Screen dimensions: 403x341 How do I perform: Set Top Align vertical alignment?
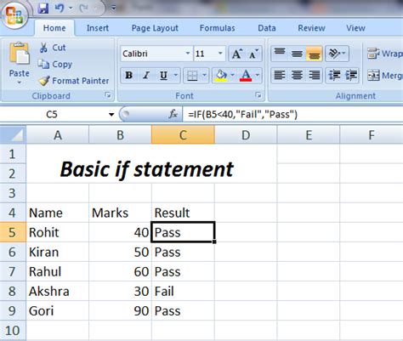pos(280,54)
